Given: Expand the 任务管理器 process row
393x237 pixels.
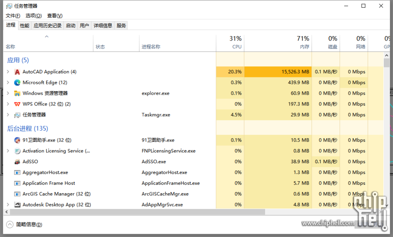Looking at the screenshot, I should tap(8, 115).
